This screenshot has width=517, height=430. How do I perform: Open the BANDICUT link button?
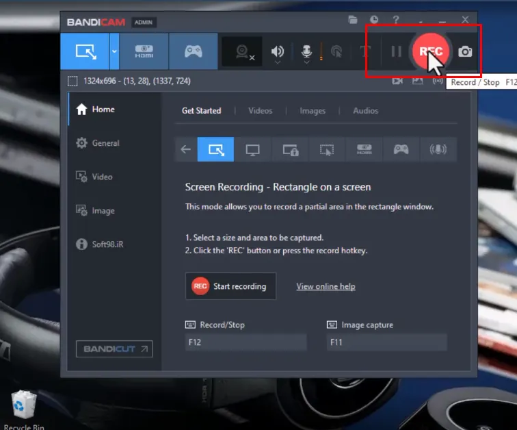click(x=114, y=349)
